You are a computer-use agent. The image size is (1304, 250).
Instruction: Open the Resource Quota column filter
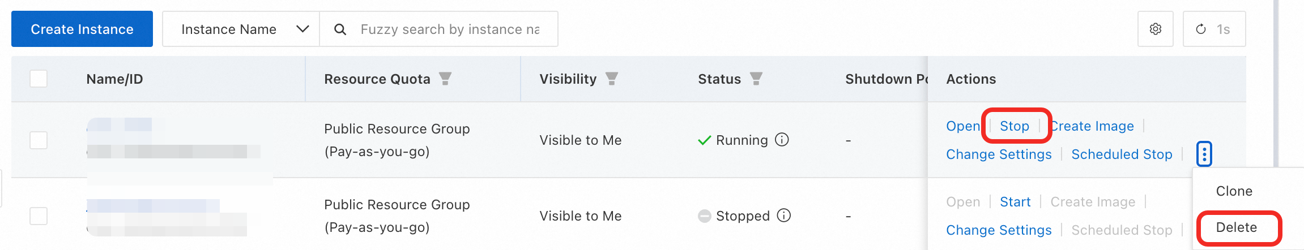(x=446, y=79)
